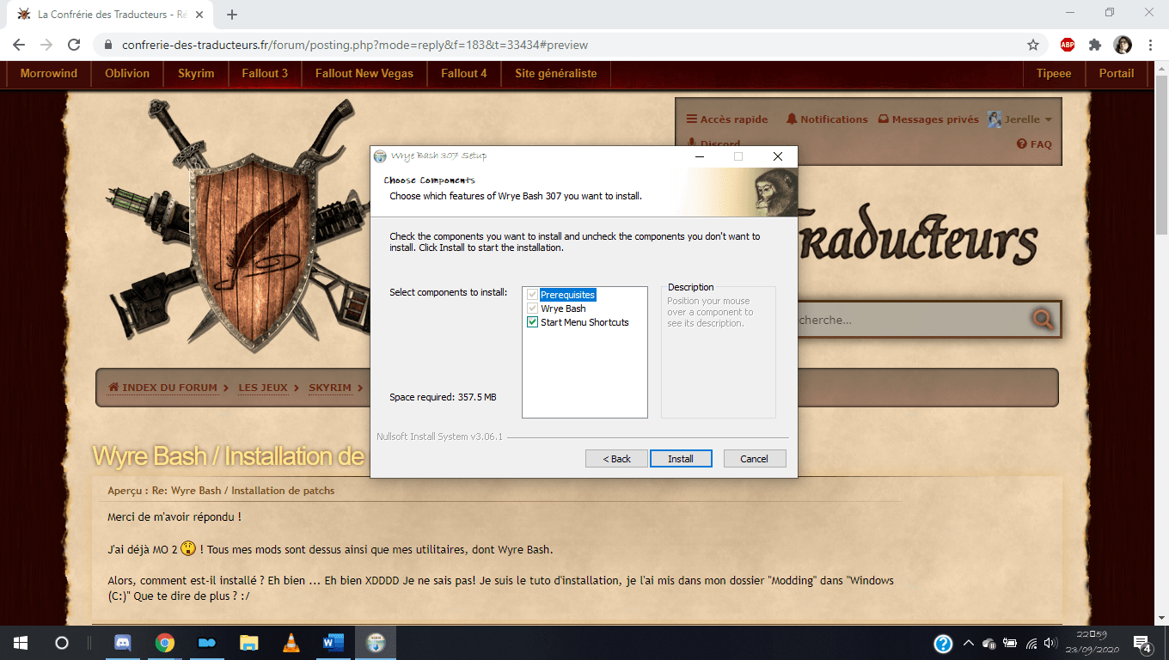Click the browser back arrow
Viewport: 1169px width, 660px height.
[19, 45]
